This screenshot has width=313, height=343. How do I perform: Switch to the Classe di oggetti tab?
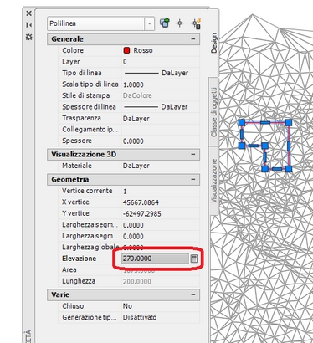point(213,112)
